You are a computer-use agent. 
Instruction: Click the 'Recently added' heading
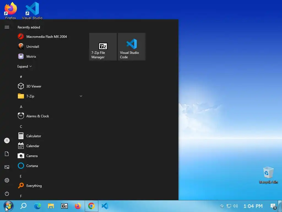[x=29, y=27]
